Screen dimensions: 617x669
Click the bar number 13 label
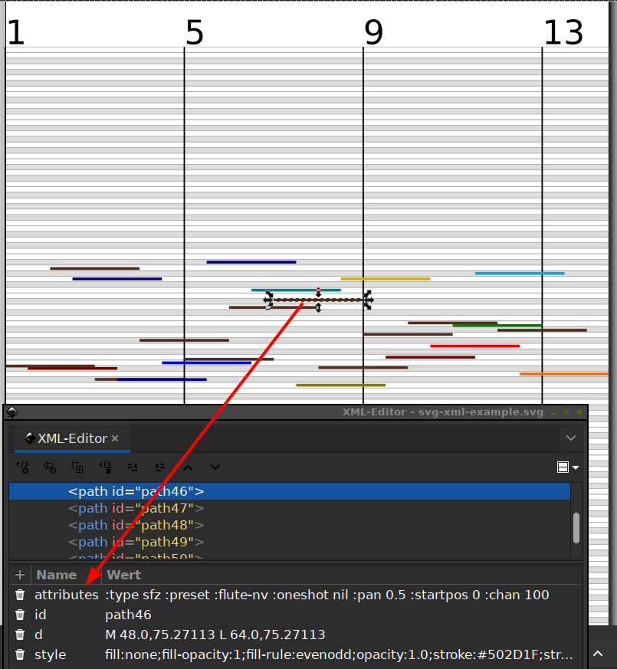tap(563, 32)
